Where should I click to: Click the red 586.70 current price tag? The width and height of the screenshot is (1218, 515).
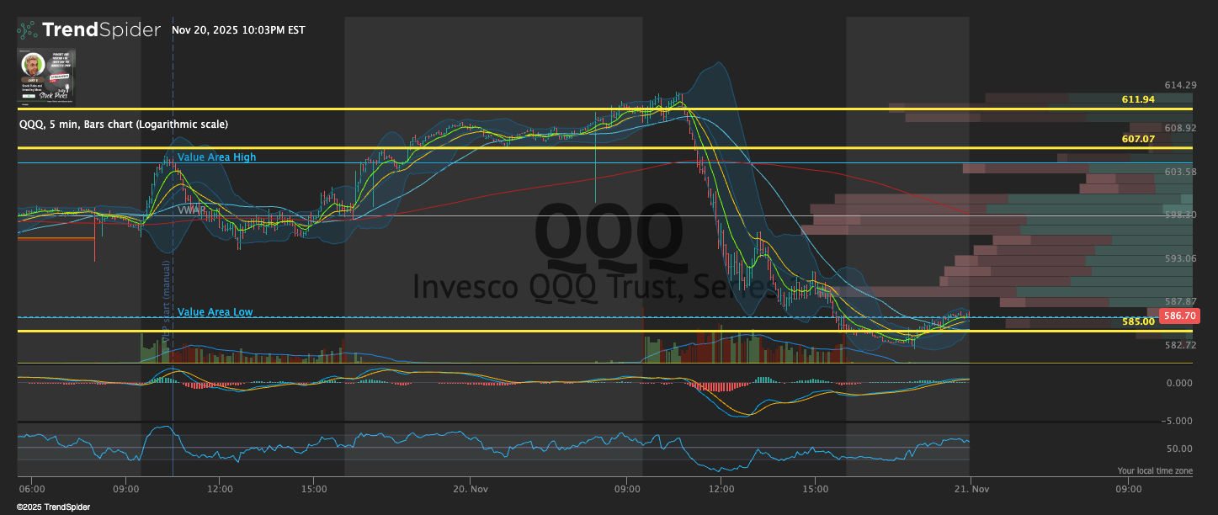click(x=1178, y=316)
